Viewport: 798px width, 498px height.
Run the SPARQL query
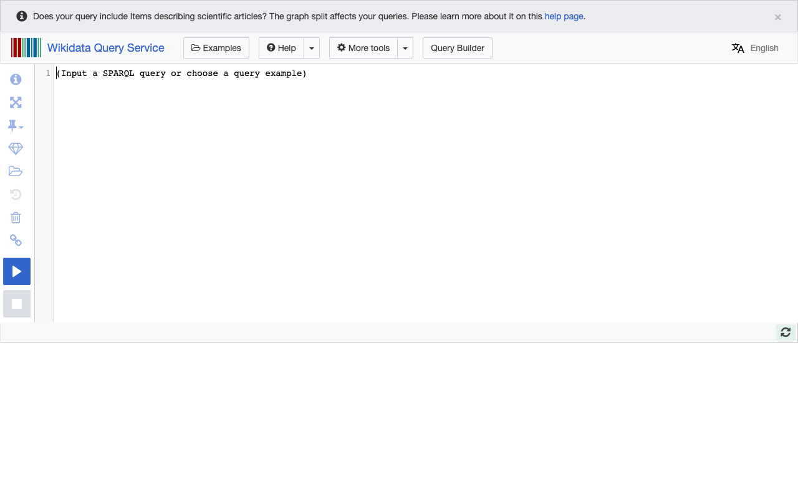(17, 271)
